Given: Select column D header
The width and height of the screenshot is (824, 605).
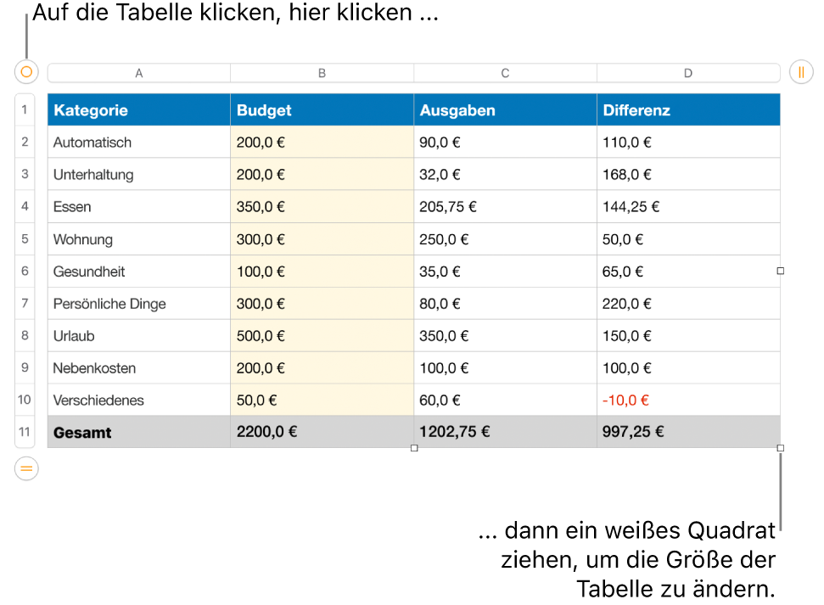Looking at the screenshot, I should tap(688, 73).
